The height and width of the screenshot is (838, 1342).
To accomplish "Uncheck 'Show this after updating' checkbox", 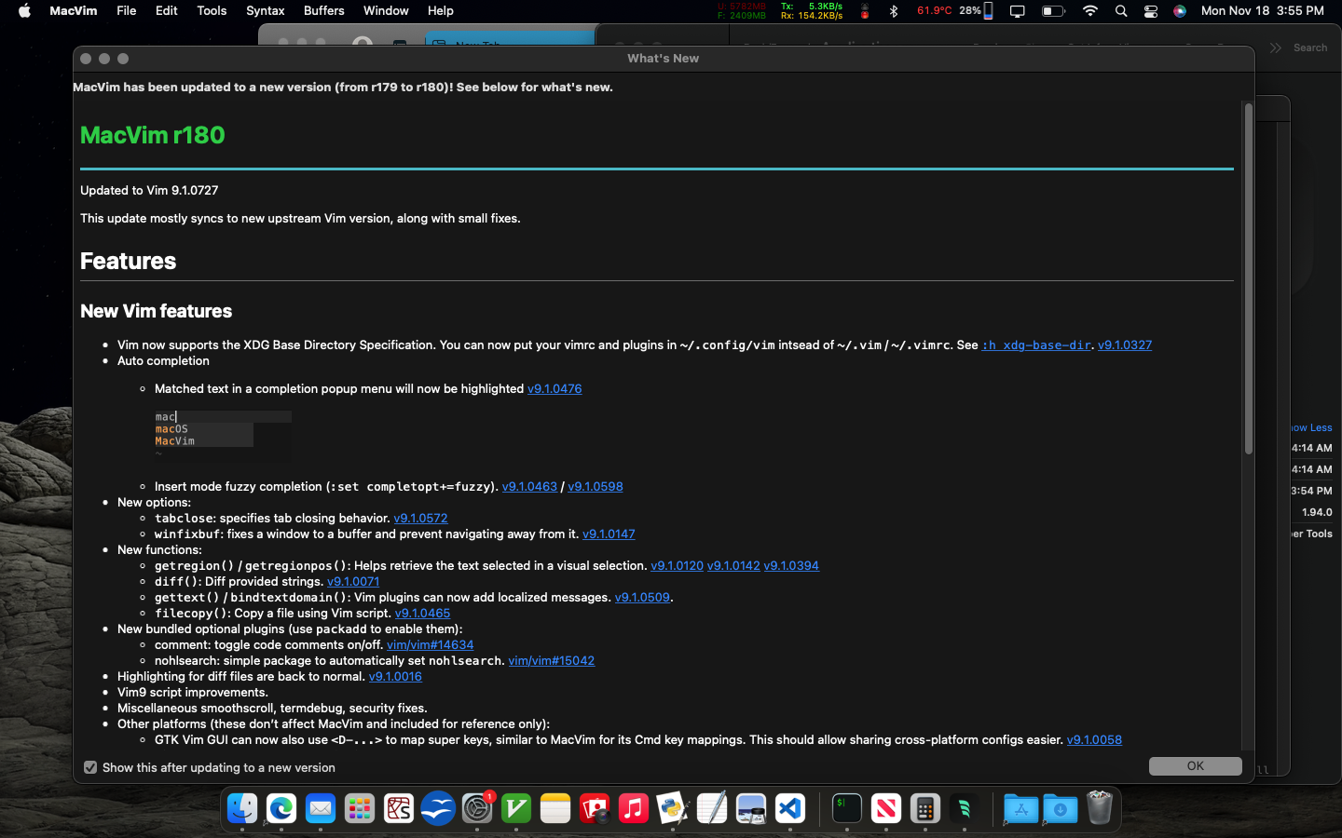I will (x=90, y=767).
